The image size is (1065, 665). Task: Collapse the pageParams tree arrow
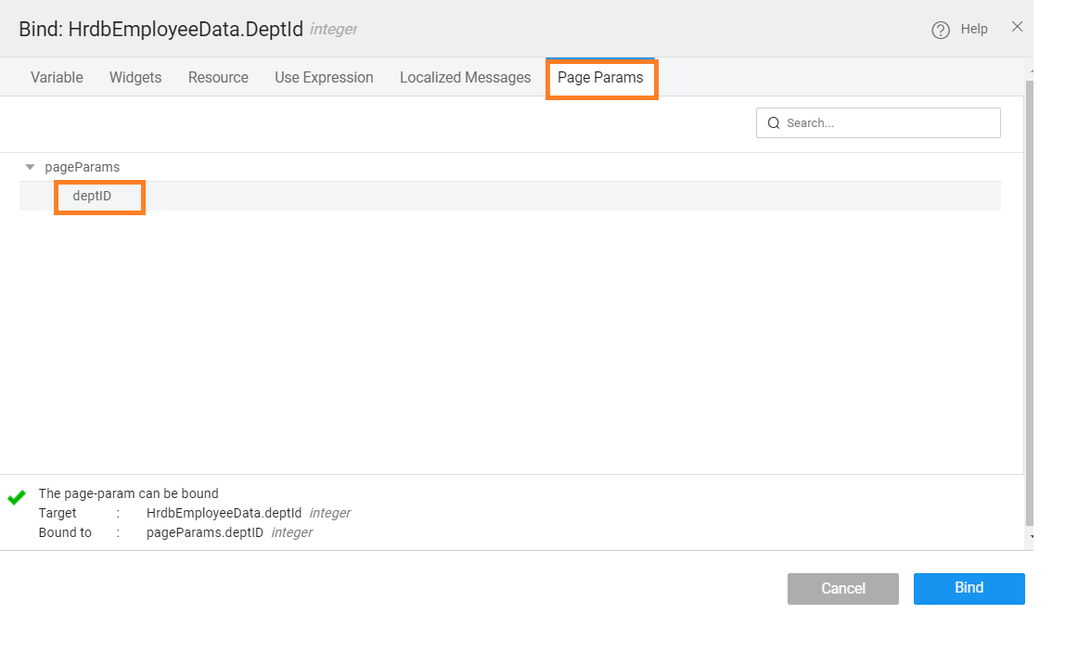30,167
